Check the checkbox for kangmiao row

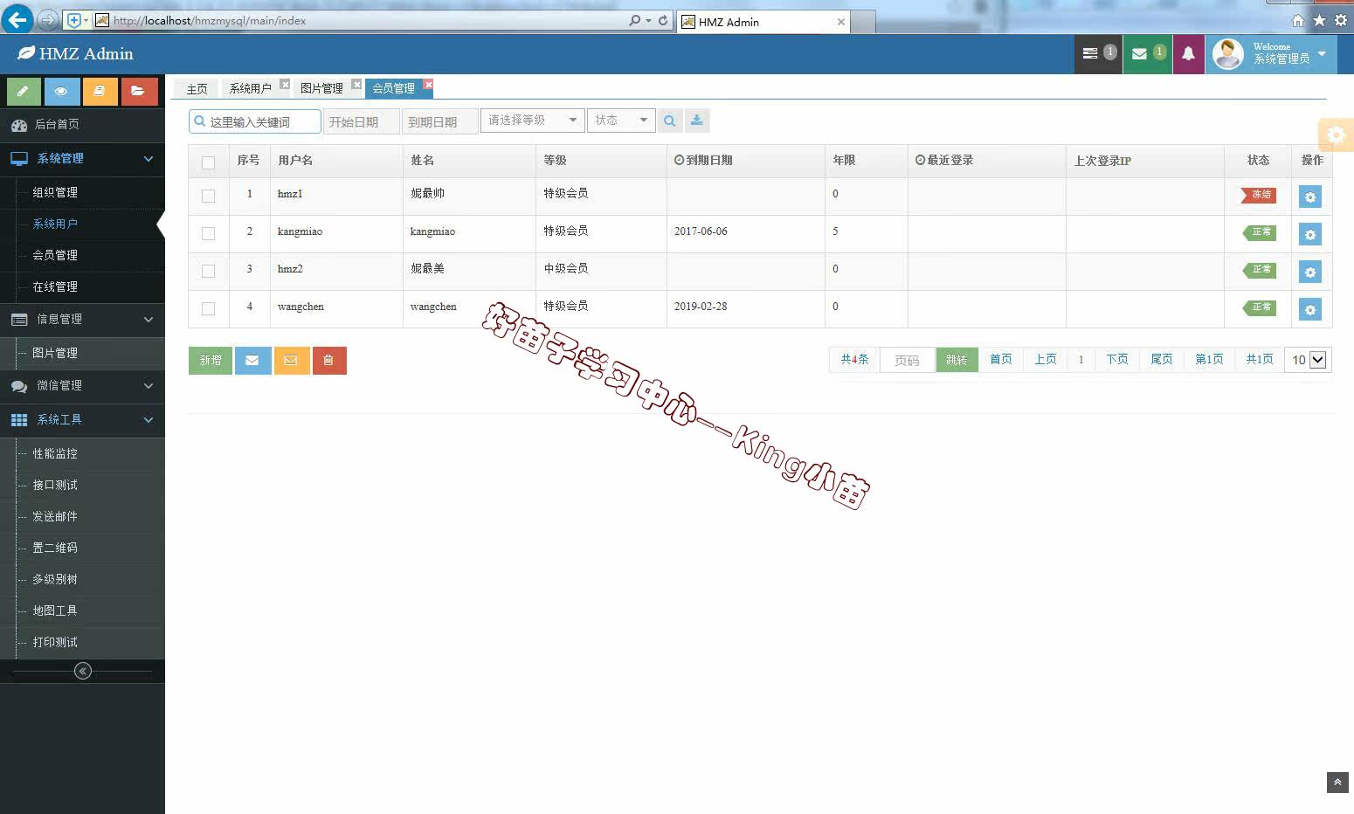tap(208, 233)
